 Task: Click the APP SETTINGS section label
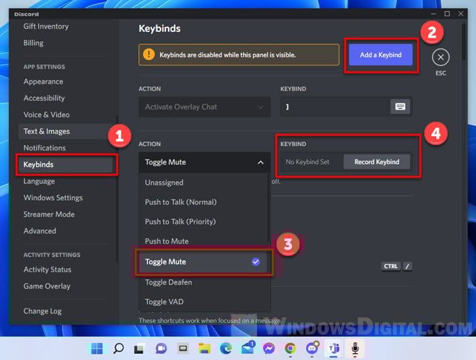[44, 67]
